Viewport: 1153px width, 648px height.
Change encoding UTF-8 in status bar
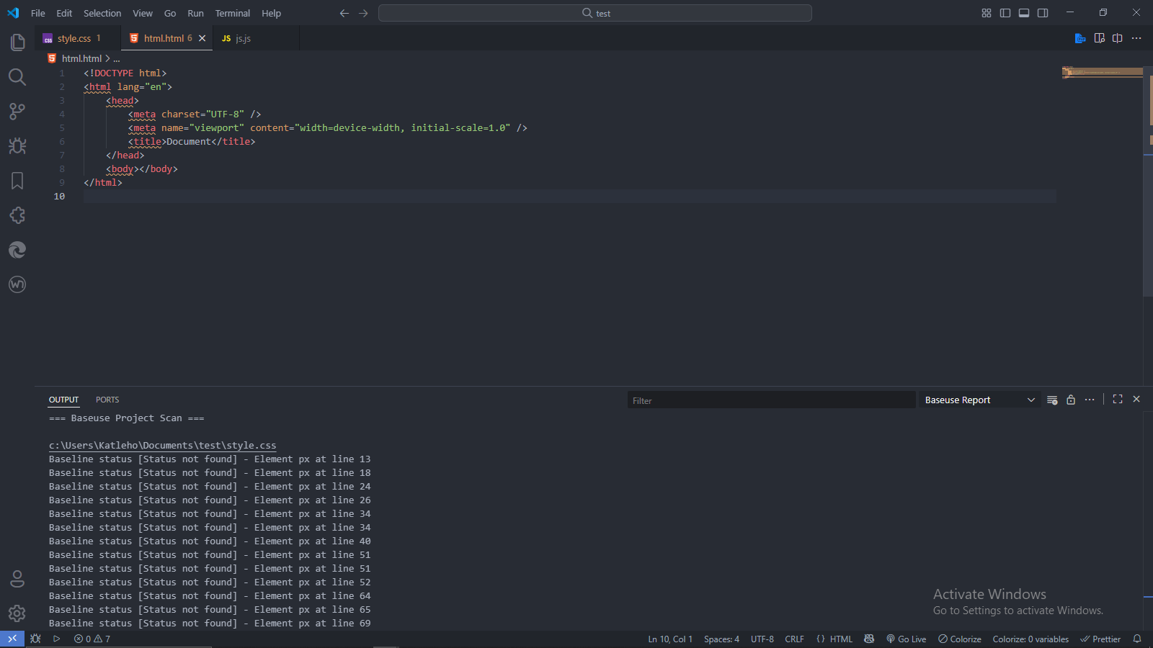coord(762,639)
